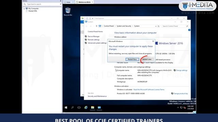This screenshot has width=218, height=122.
Task: Click Restart Now in the Microsoft Windows dialog
Action: click(132, 59)
